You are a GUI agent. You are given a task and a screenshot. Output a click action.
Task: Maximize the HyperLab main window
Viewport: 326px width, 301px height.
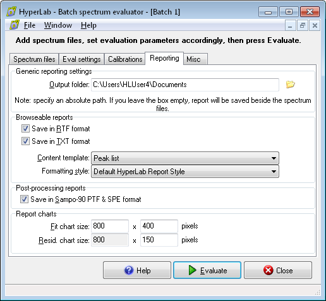coord(289,12)
